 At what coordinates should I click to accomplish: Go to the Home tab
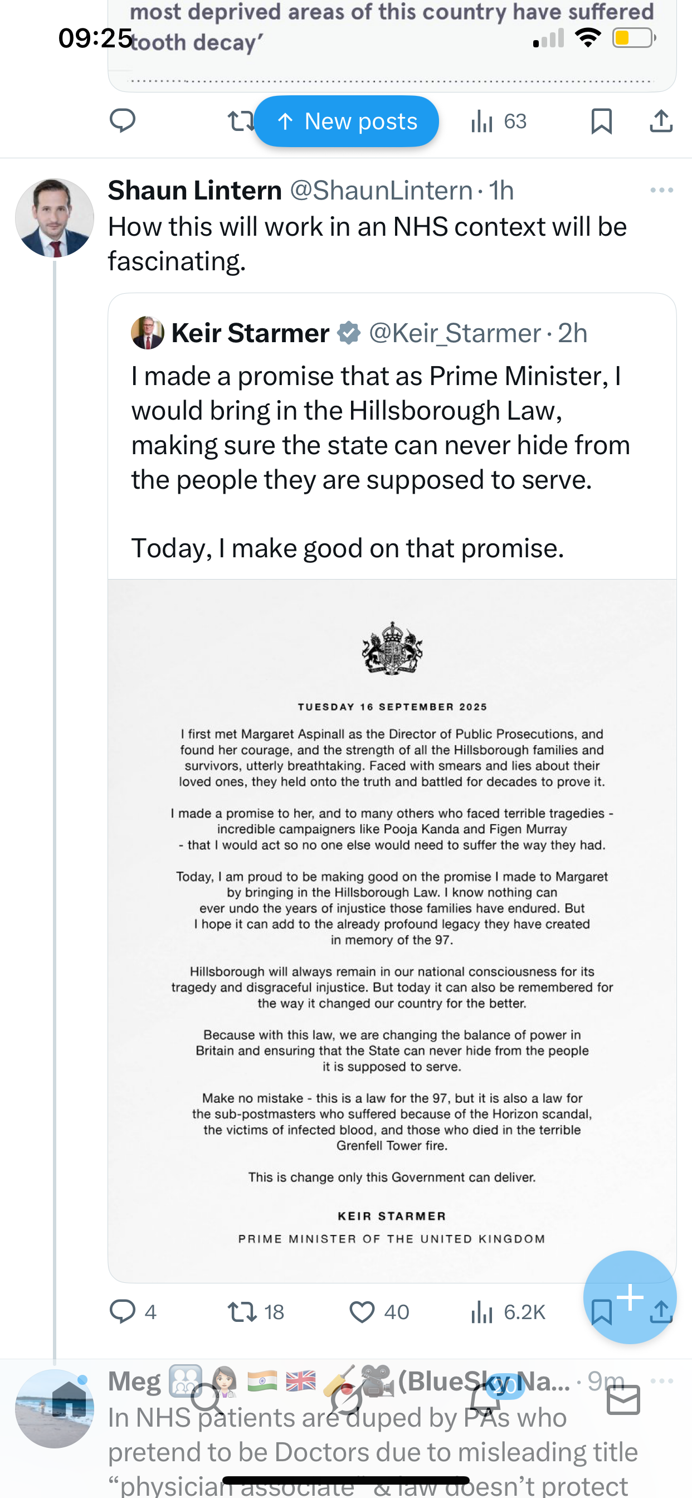pyautogui.click(x=69, y=1399)
